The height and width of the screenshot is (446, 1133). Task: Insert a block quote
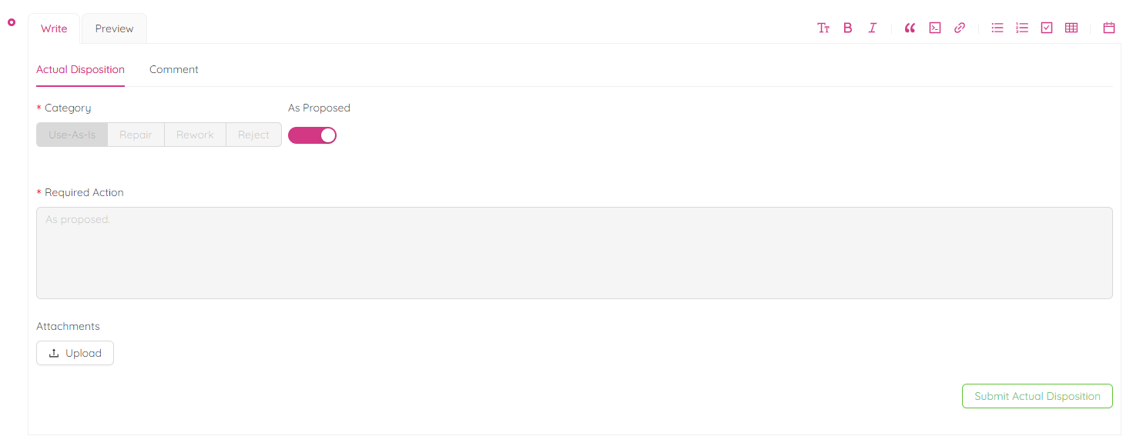(x=910, y=28)
